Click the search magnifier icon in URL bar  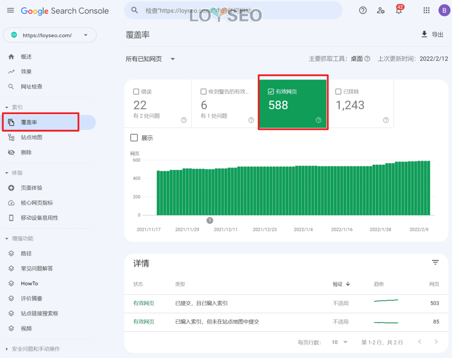tap(134, 11)
